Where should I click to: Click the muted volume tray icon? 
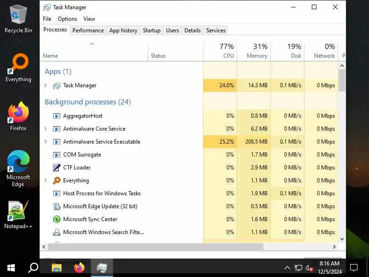(309, 268)
